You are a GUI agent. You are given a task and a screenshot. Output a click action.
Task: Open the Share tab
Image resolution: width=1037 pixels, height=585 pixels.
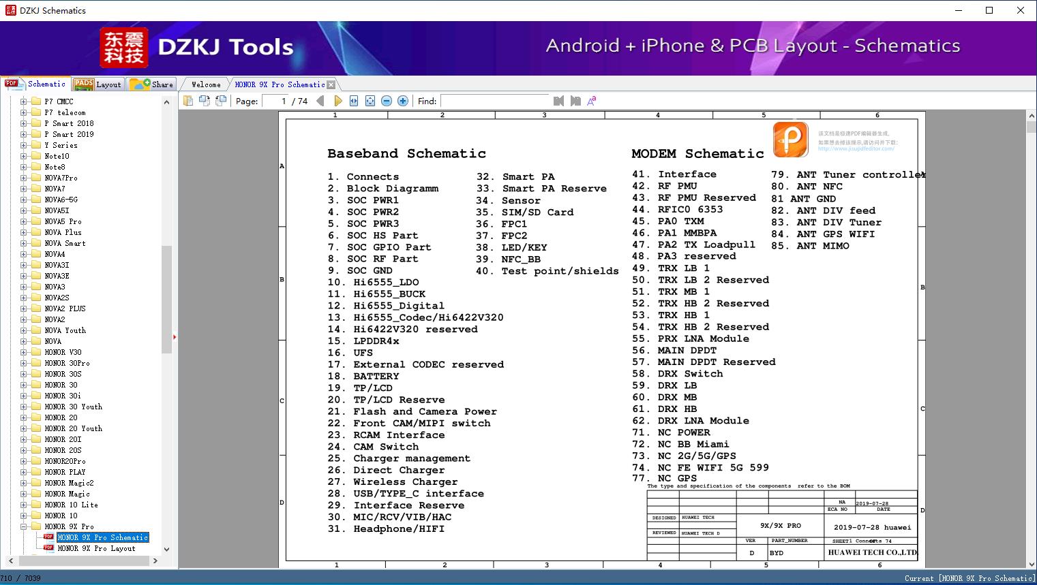(151, 84)
